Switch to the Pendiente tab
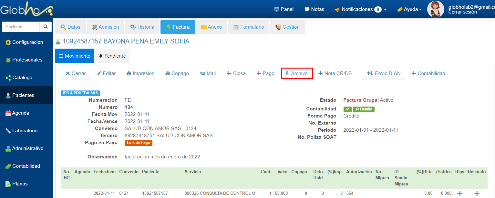Image resolution: width=495 pixels, height=198 pixels. coord(112,56)
